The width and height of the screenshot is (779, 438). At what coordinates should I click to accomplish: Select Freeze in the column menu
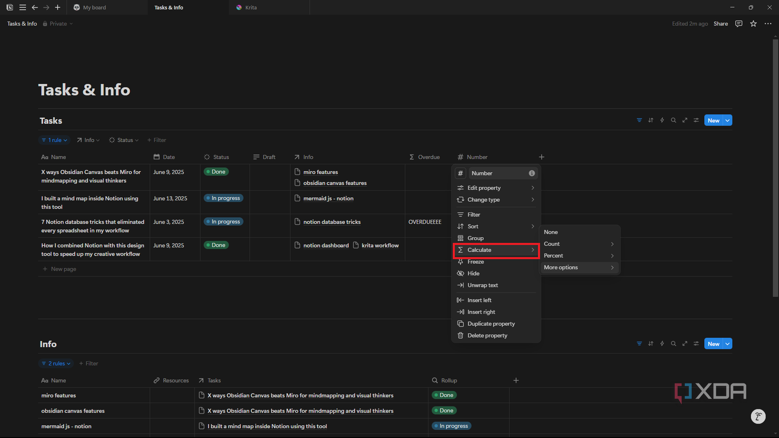point(496,262)
